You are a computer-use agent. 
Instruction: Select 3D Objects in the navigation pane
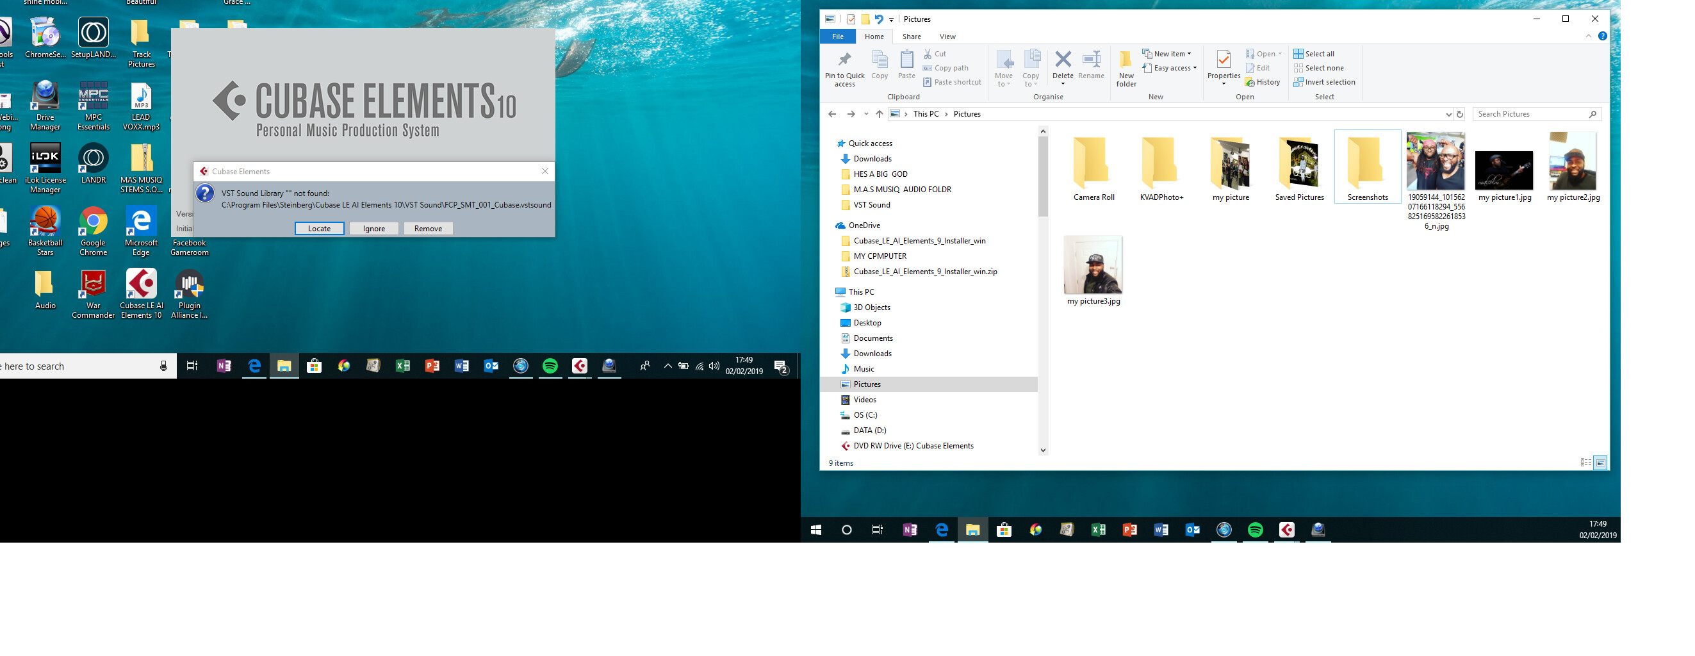pos(872,307)
